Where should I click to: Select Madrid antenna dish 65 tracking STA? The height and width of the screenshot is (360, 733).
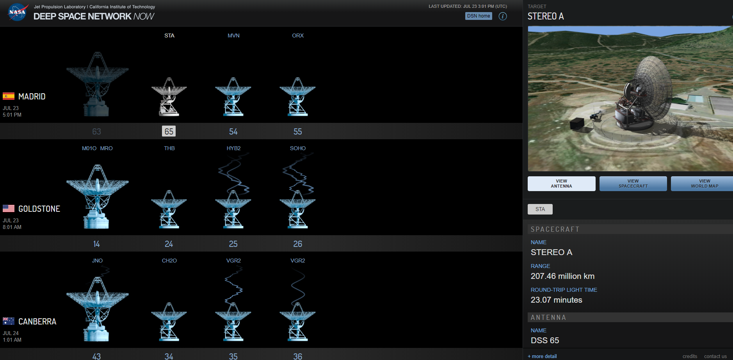click(x=169, y=97)
